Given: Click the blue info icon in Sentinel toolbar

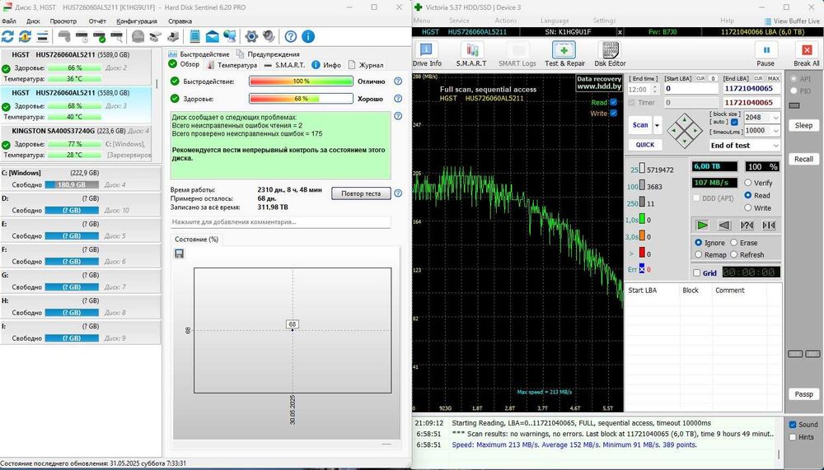Looking at the screenshot, I should coord(307,36).
